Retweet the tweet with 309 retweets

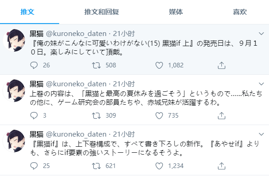(96, 115)
